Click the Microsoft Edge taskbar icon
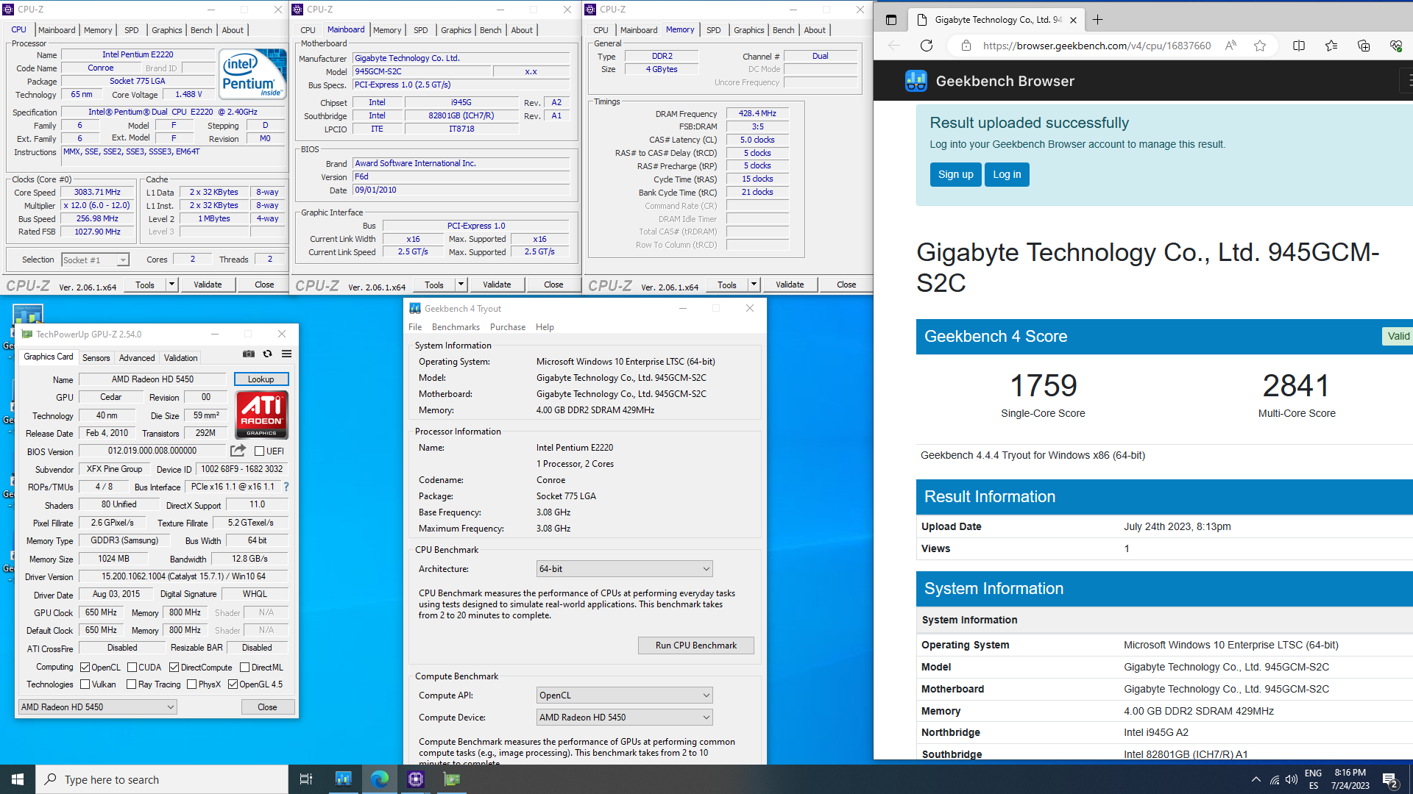This screenshot has width=1413, height=794. tap(380, 779)
